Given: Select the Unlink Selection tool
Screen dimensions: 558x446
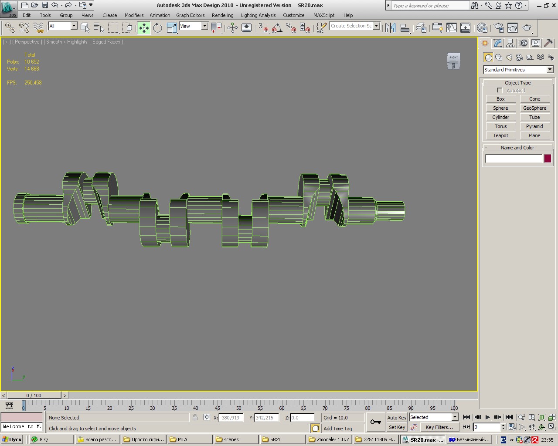Looking at the screenshot, I should click(x=24, y=28).
